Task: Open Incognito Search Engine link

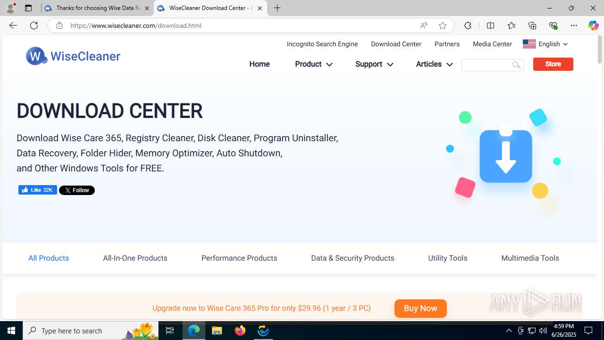Action: click(322, 44)
